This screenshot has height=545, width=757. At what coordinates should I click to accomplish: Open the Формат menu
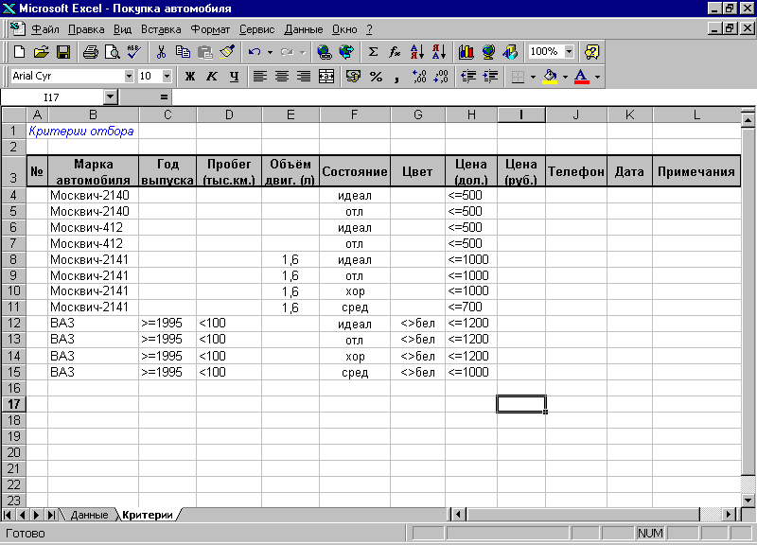(x=210, y=29)
